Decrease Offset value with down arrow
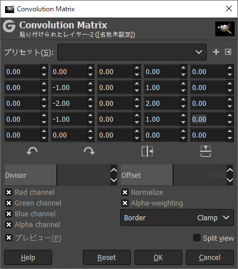This screenshot has width=238, height=269. (229, 180)
